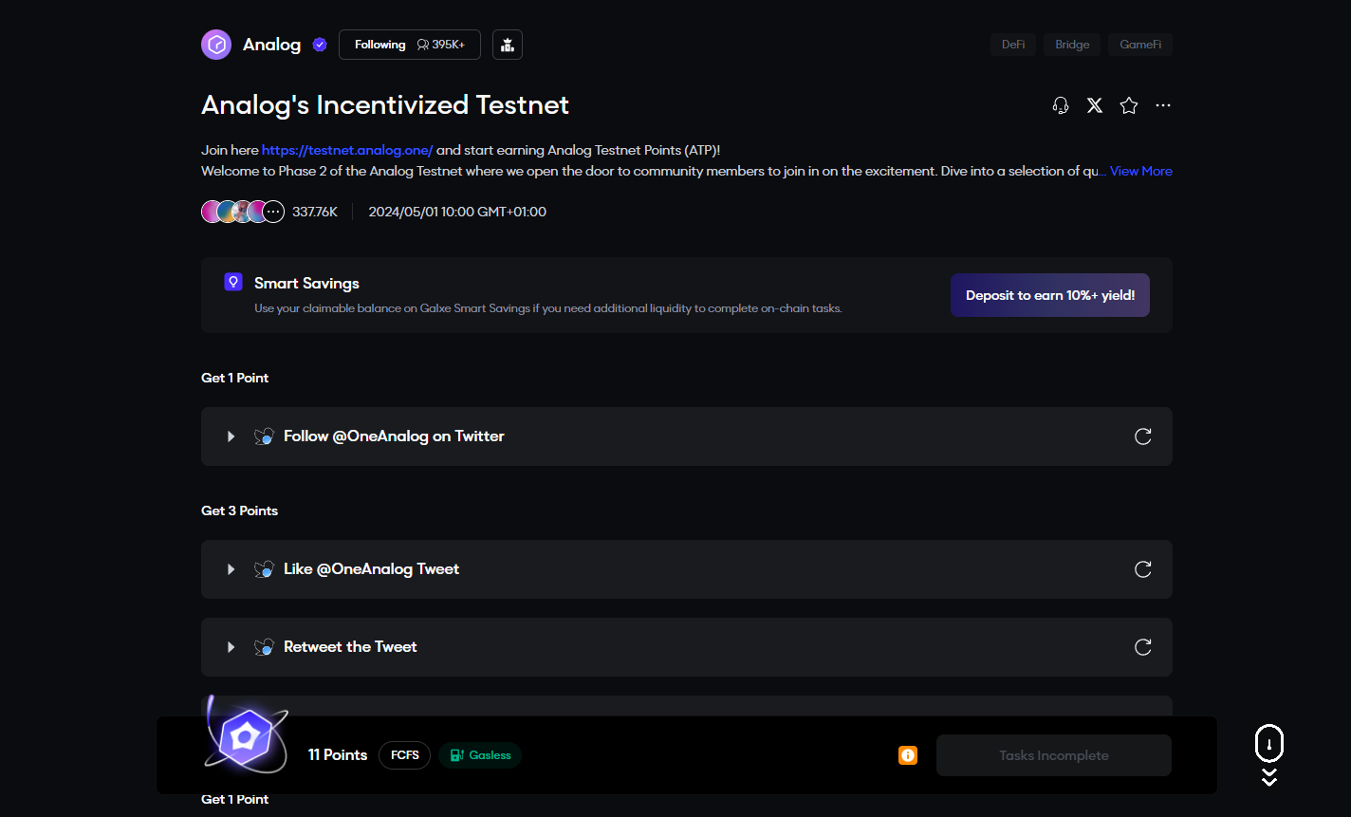
Task: Click the 2024/05/01 10:00 GMT+01:00 date
Action: click(x=457, y=212)
